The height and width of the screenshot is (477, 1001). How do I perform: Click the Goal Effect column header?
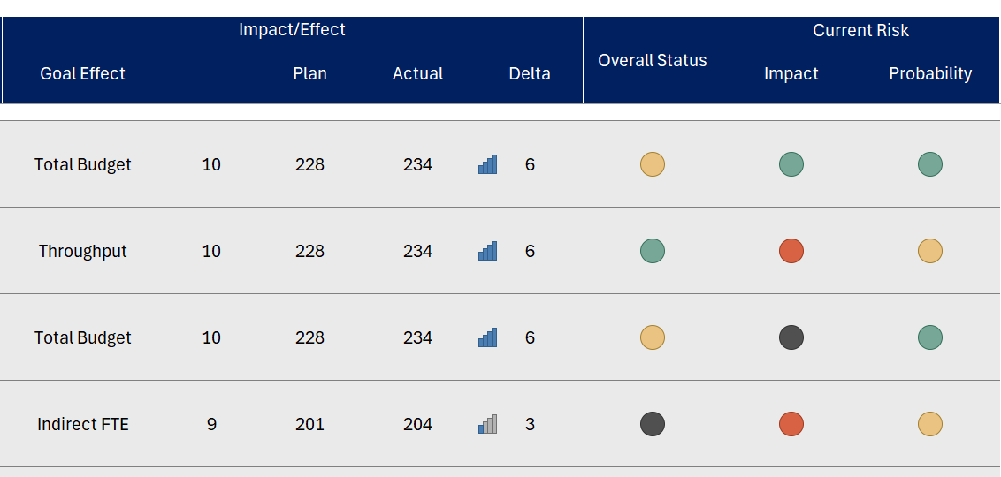tap(83, 73)
